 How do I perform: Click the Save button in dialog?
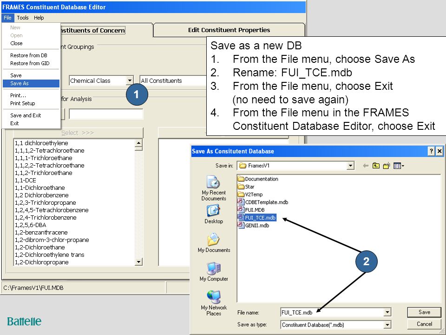pyautogui.click(x=424, y=312)
